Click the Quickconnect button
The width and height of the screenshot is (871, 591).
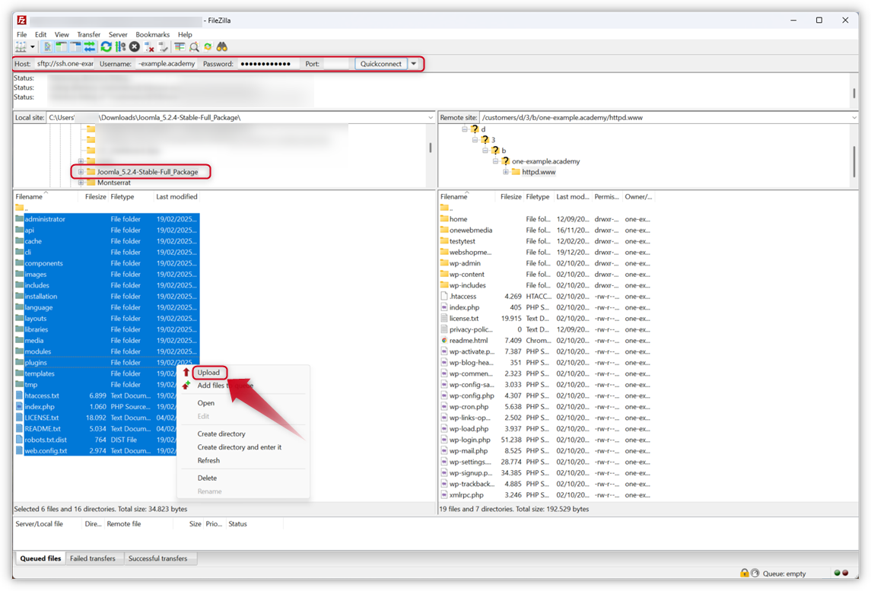pyautogui.click(x=379, y=64)
